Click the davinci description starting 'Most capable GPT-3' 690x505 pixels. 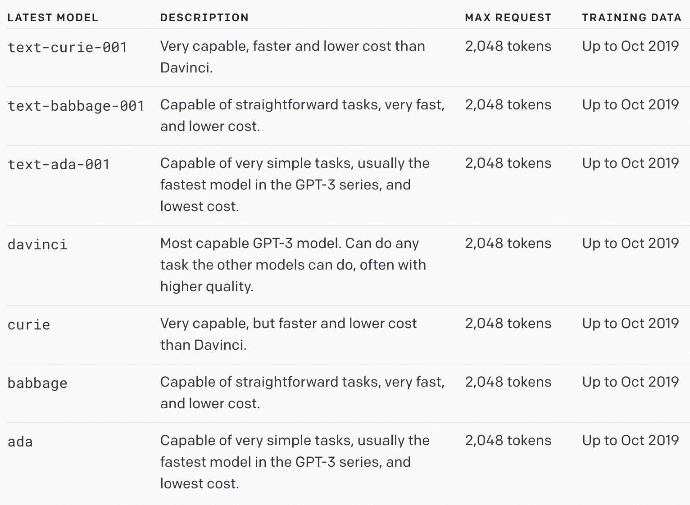(x=293, y=265)
